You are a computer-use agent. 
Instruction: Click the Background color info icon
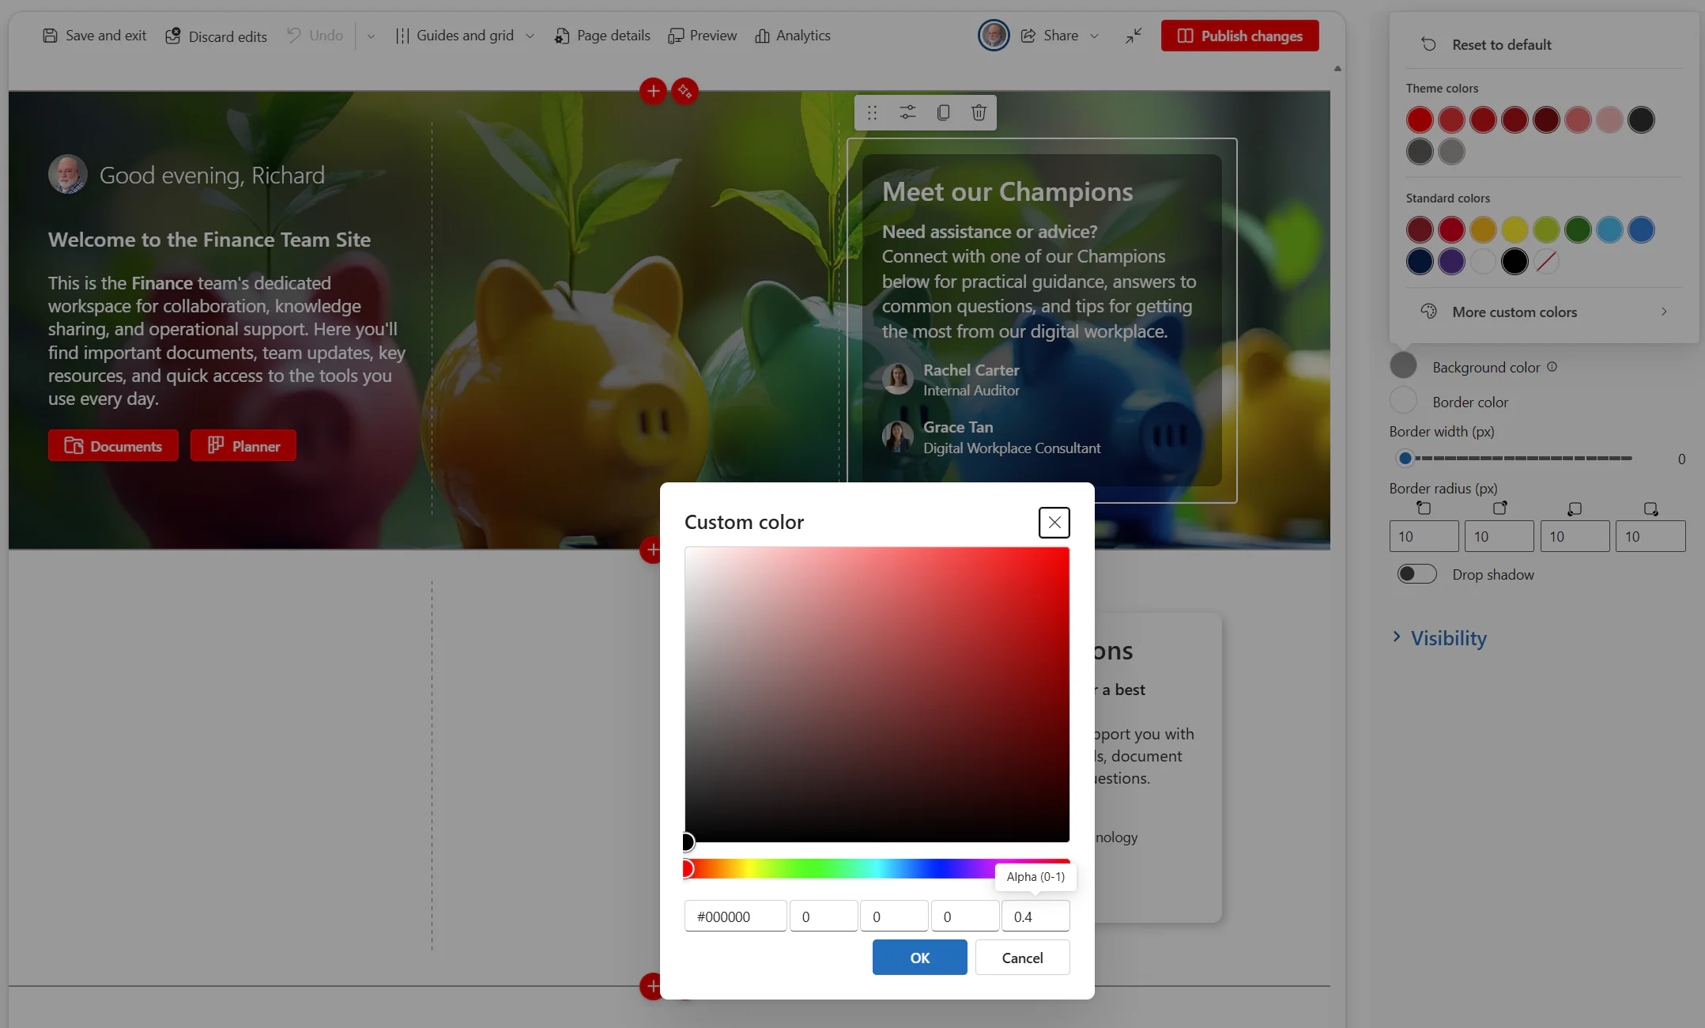[x=1552, y=367]
